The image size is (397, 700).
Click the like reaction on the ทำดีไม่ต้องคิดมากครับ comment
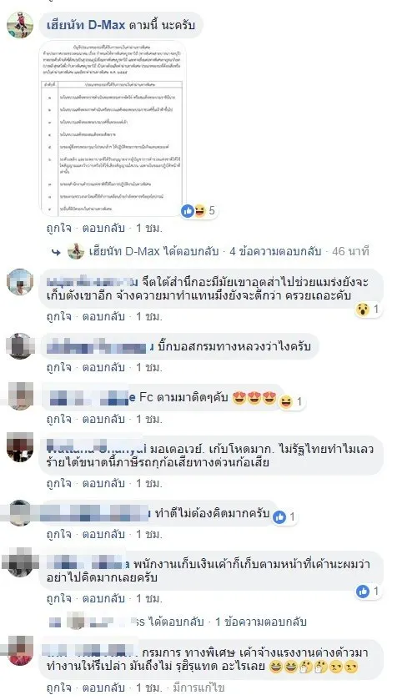(279, 517)
